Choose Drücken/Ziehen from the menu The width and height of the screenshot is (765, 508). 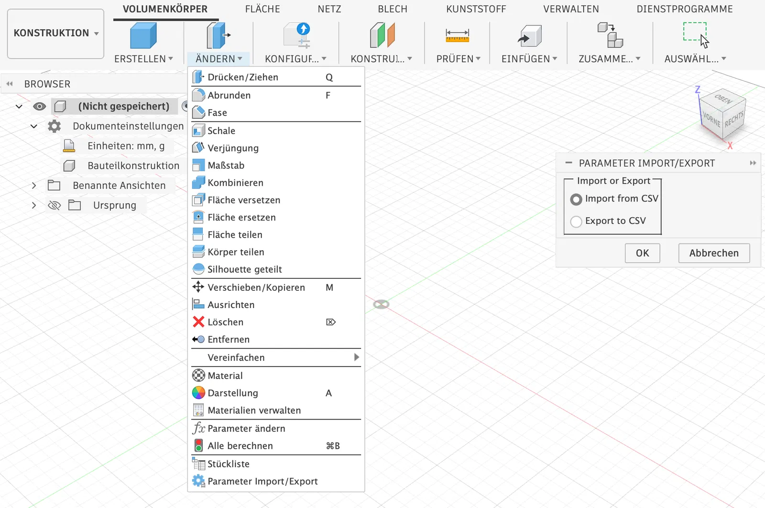[276, 77]
